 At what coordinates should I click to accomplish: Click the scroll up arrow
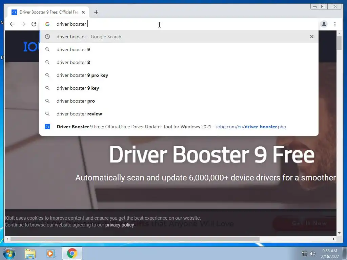(339, 34)
